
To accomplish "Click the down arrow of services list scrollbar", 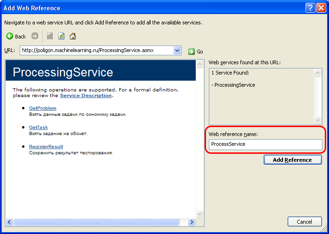I will click(317, 121).
